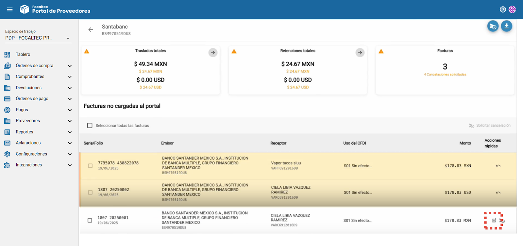Click the Facturas count 3

click(x=445, y=67)
